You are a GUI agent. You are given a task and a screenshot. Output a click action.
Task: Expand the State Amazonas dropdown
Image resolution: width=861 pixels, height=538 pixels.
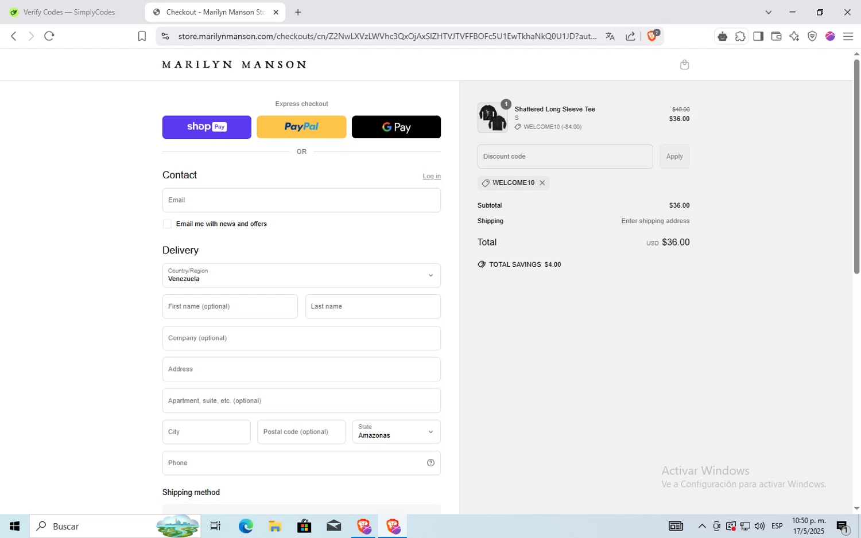(x=397, y=432)
